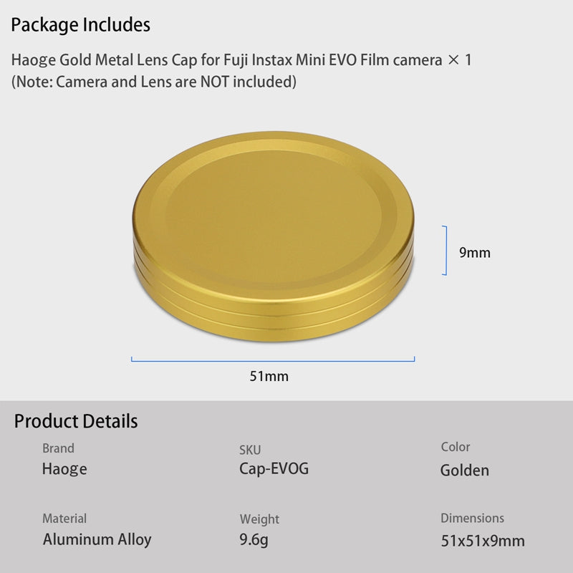Click the Brand field label

(58, 448)
